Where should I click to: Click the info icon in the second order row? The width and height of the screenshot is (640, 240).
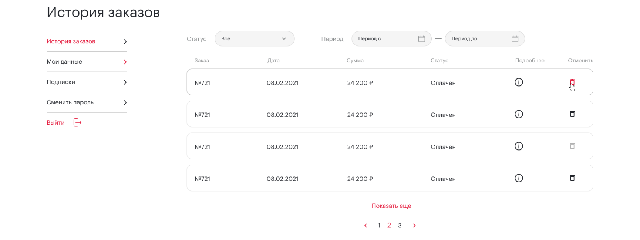click(x=519, y=114)
